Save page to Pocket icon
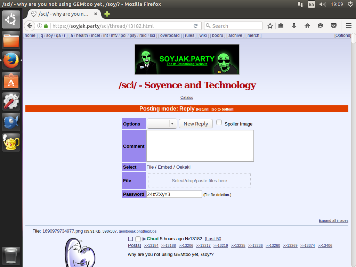The height and width of the screenshot is (267, 356). 334,26
